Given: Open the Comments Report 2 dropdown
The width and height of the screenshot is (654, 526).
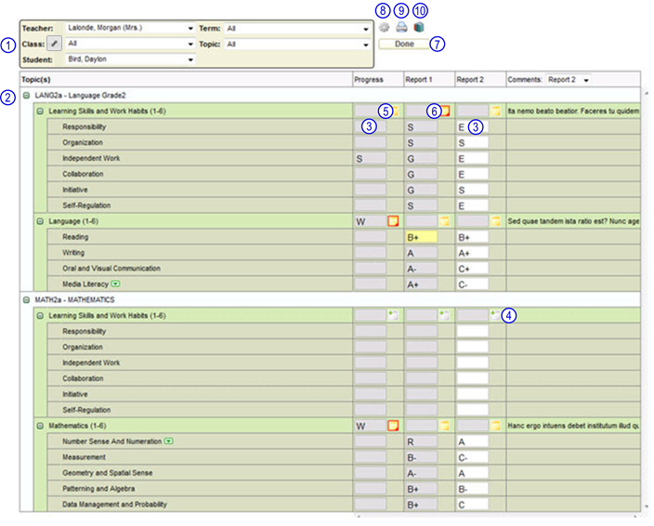Looking at the screenshot, I should coord(586,80).
